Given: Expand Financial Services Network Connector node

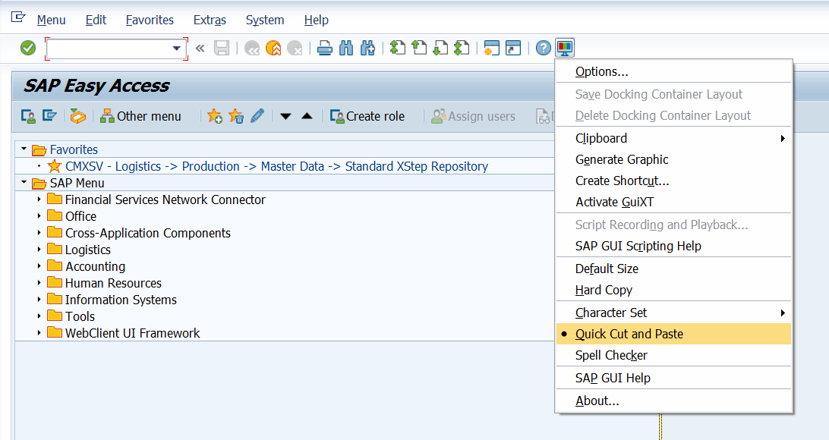Looking at the screenshot, I should (x=39, y=200).
